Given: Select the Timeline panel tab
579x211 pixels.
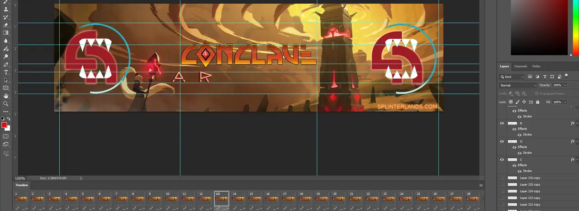Looking at the screenshot, I should (x=22, y=185).
